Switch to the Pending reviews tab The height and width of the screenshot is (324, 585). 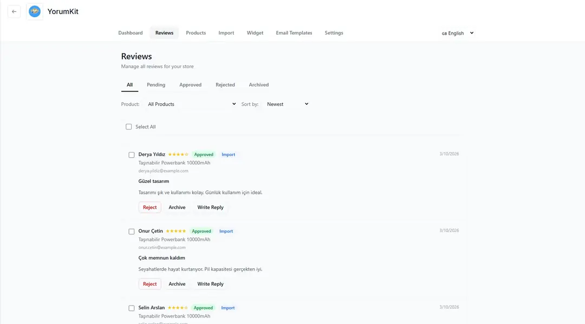coord(156,85)
